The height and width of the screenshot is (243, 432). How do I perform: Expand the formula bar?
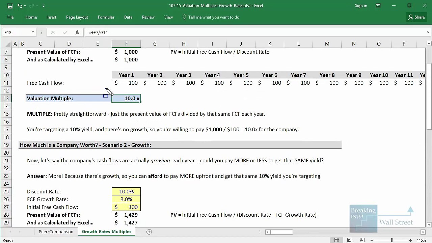pos(428,32)
